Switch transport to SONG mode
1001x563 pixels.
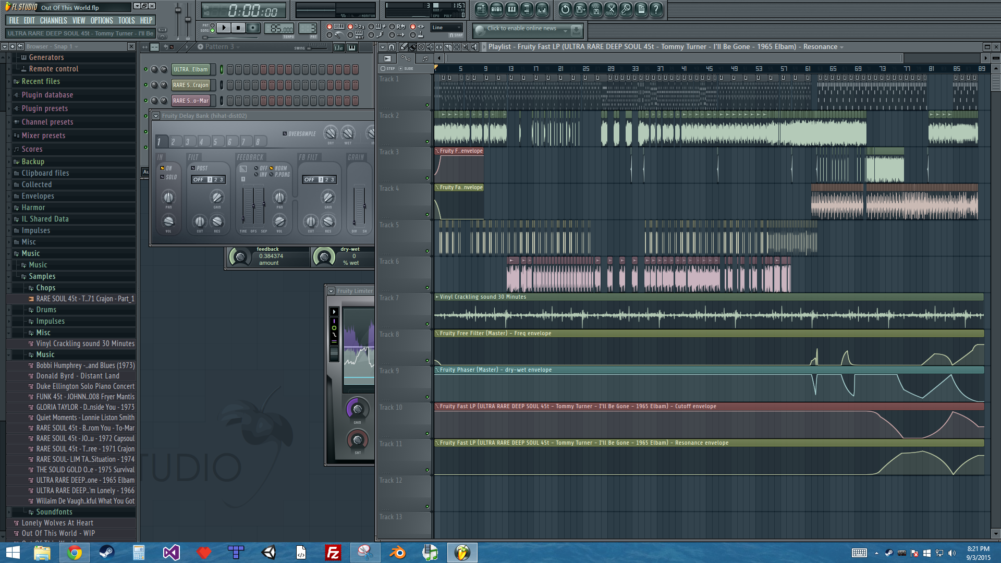tap(212, 30)
